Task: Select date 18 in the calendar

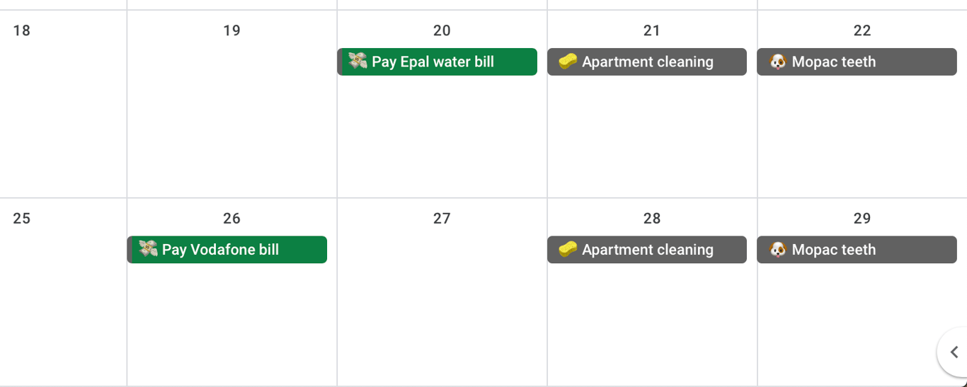Action: 22,30
